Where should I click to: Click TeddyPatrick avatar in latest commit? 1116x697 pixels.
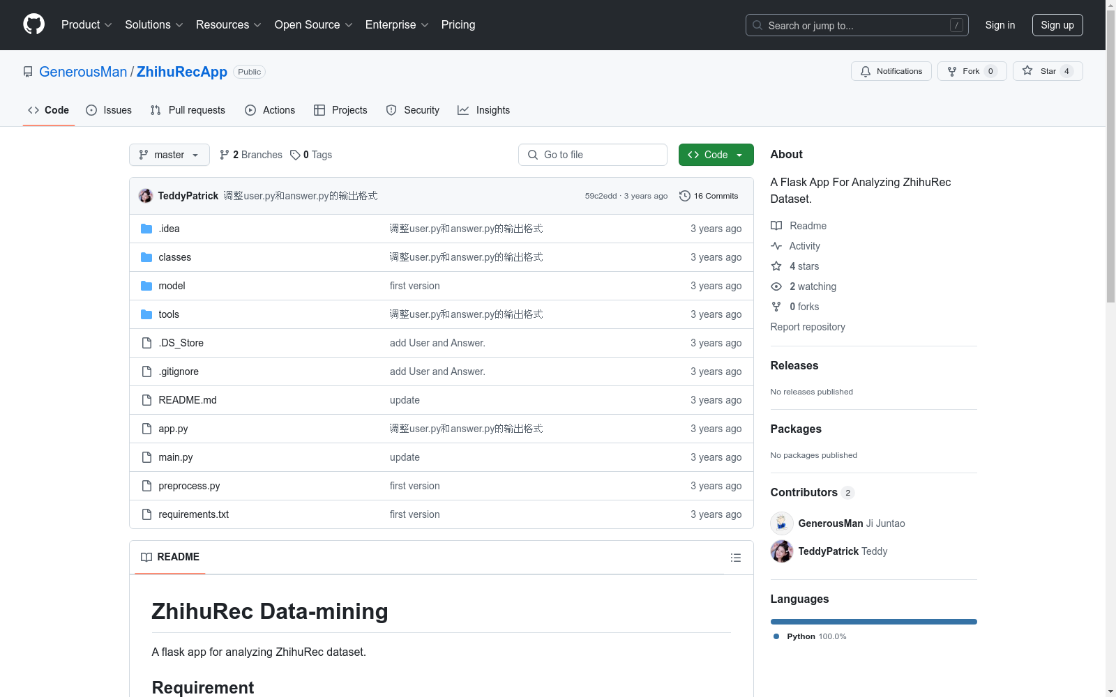tap(146, 196)
